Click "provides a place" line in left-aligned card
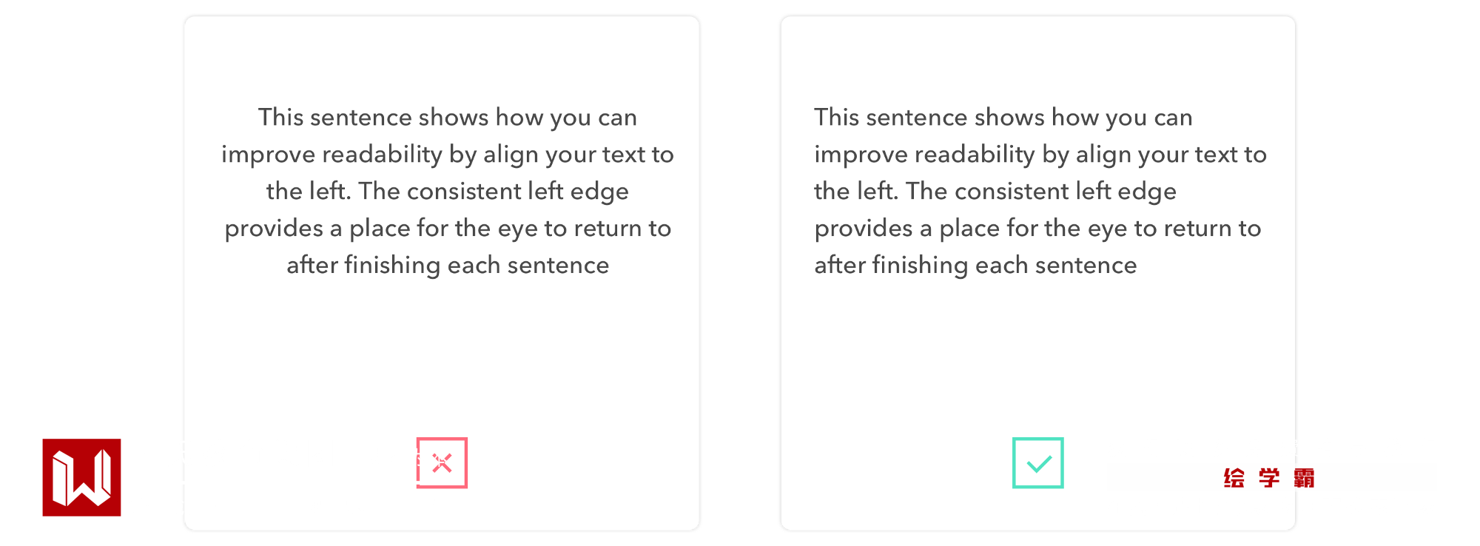Viewport: 1480px width, 546px height. [1037, 229]
